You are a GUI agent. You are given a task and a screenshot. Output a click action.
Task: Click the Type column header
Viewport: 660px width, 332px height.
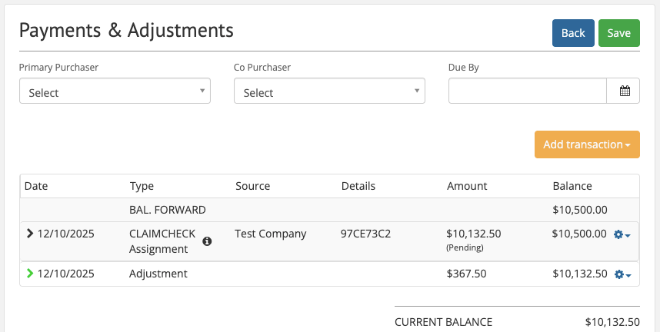(142, 186)
